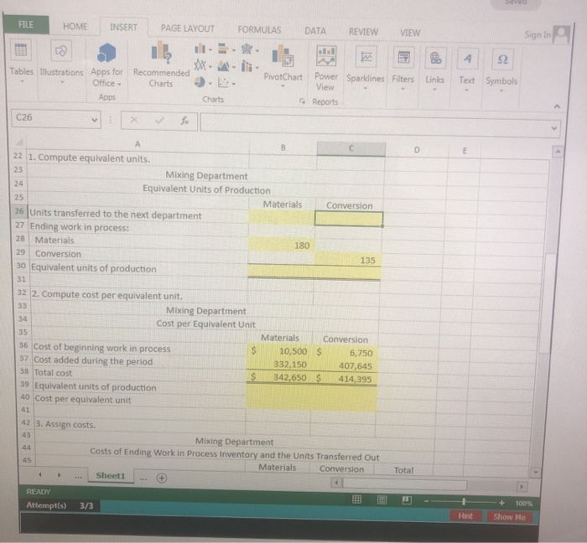The height and width of the screenshot is (543, 587).
Task: Select the Sheet1 tab
Action: 111,475
